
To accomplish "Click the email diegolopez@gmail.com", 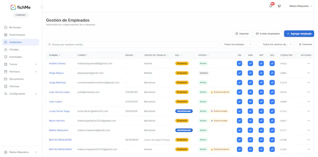I will tap(90, 73).
